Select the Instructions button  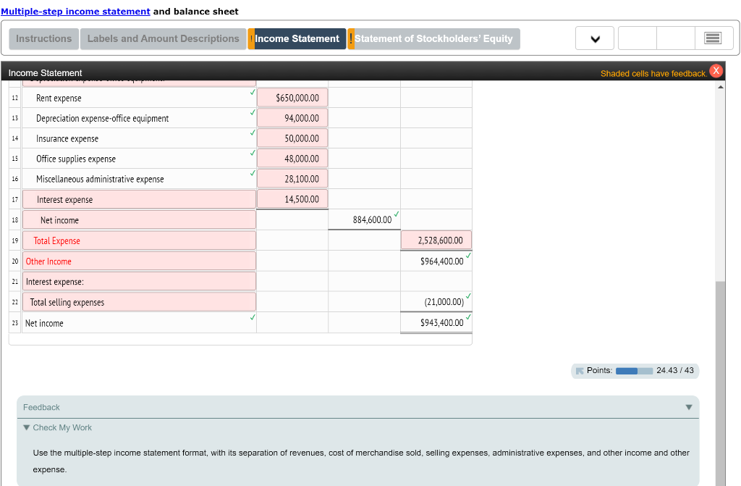pyautogui.click(x=43, y=38)
